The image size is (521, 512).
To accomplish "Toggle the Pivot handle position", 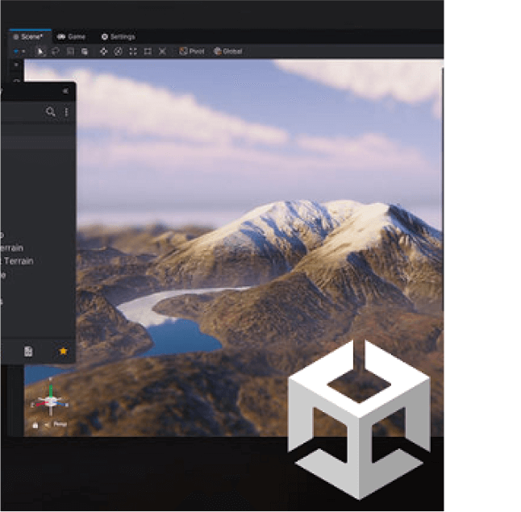I will tap(192, 52).
